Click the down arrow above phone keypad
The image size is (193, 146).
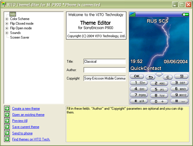click(x=159, y=75)
